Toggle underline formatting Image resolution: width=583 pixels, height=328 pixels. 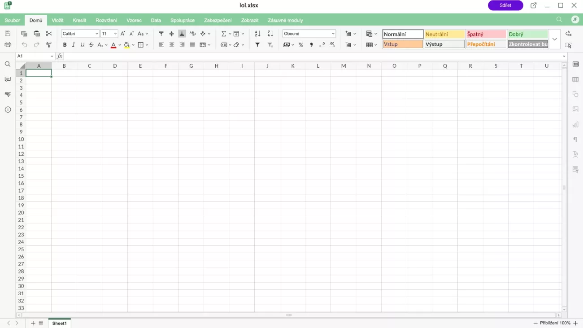[82, 45]
